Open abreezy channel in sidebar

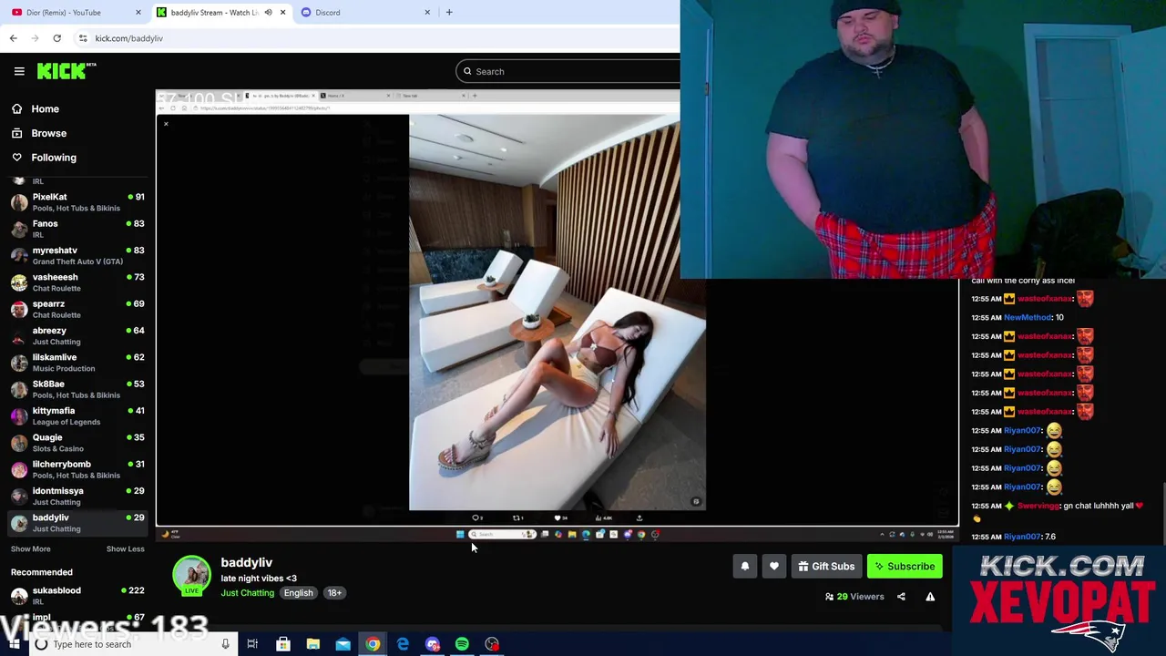pyautogui.click(x=77, y=335)
